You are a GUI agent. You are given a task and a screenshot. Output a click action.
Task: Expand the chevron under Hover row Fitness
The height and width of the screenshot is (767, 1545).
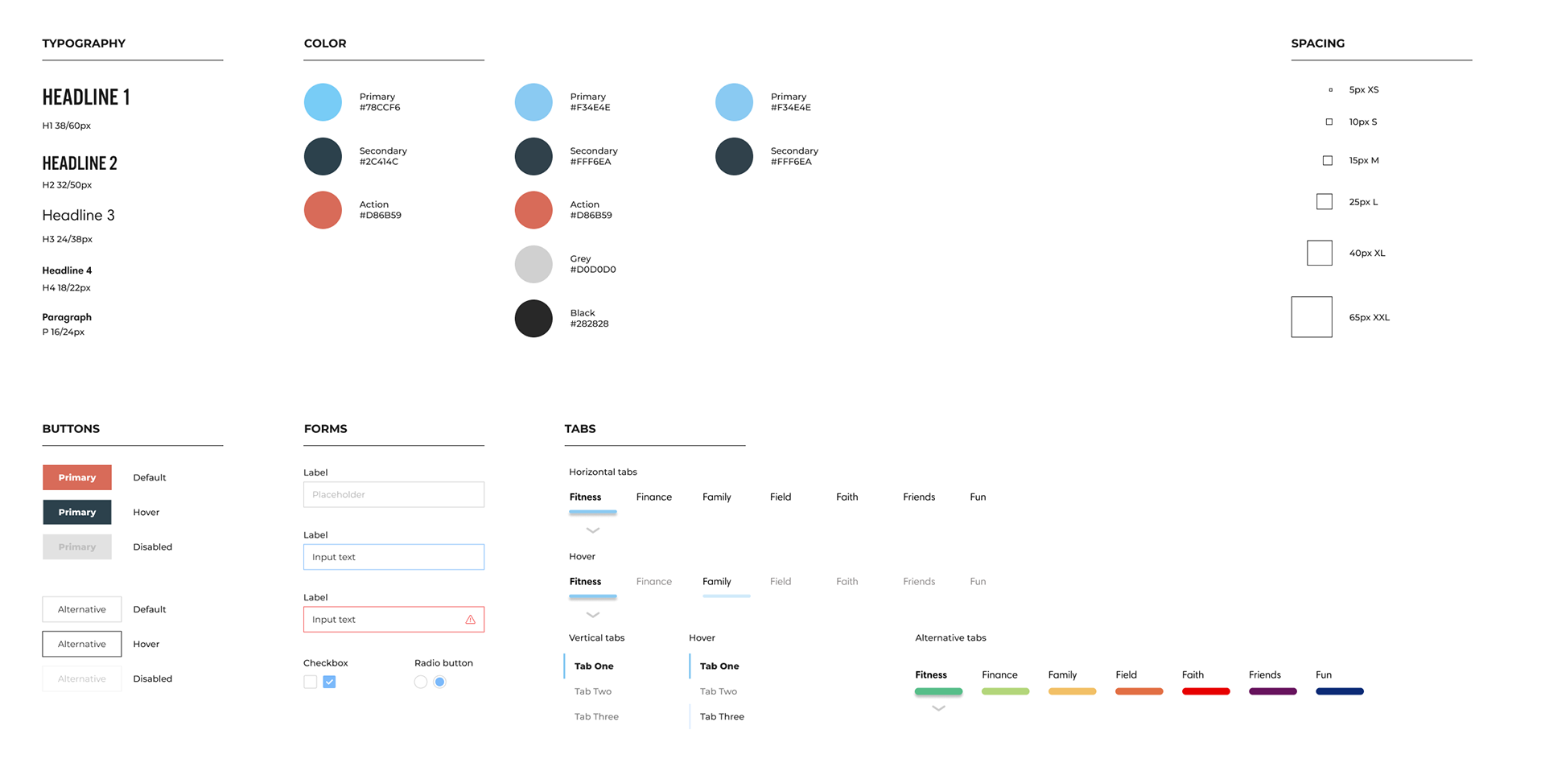(593, 615)
